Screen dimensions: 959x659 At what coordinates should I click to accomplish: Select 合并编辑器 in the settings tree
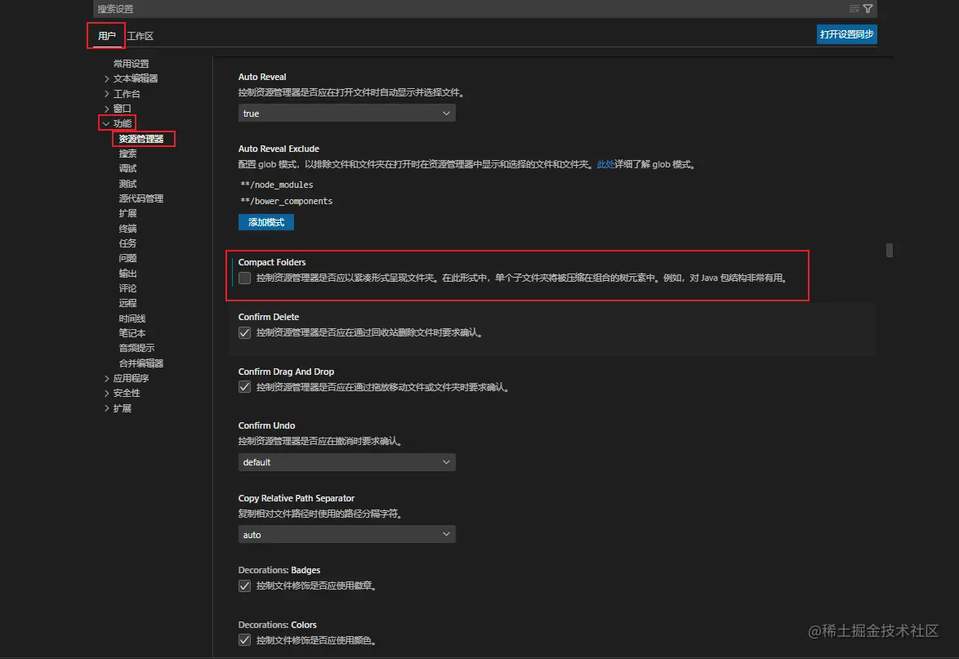click(141, 363)
